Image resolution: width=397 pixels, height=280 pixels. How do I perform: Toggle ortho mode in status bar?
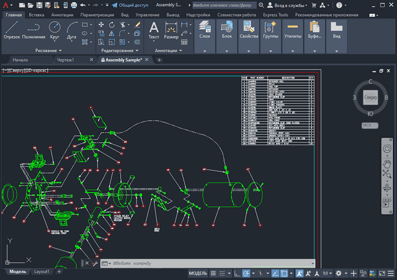tap(237, 273)
